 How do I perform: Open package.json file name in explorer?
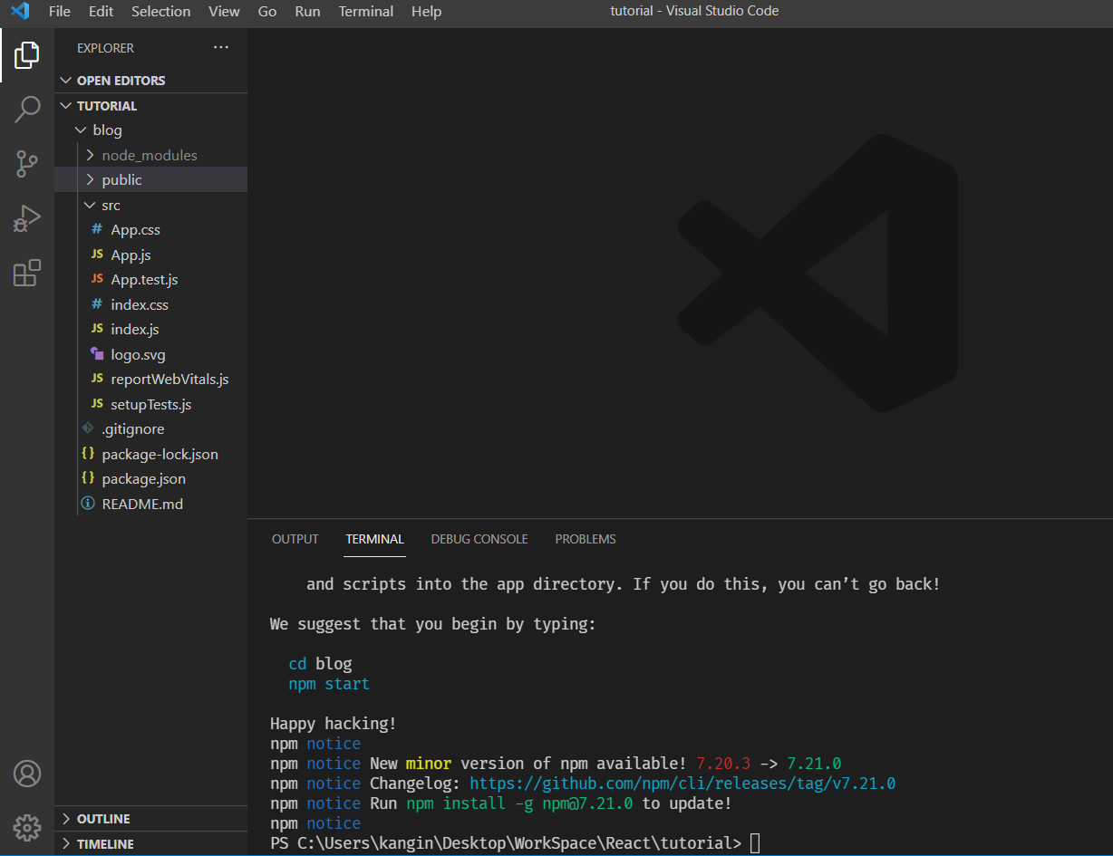tap(144, 479)
